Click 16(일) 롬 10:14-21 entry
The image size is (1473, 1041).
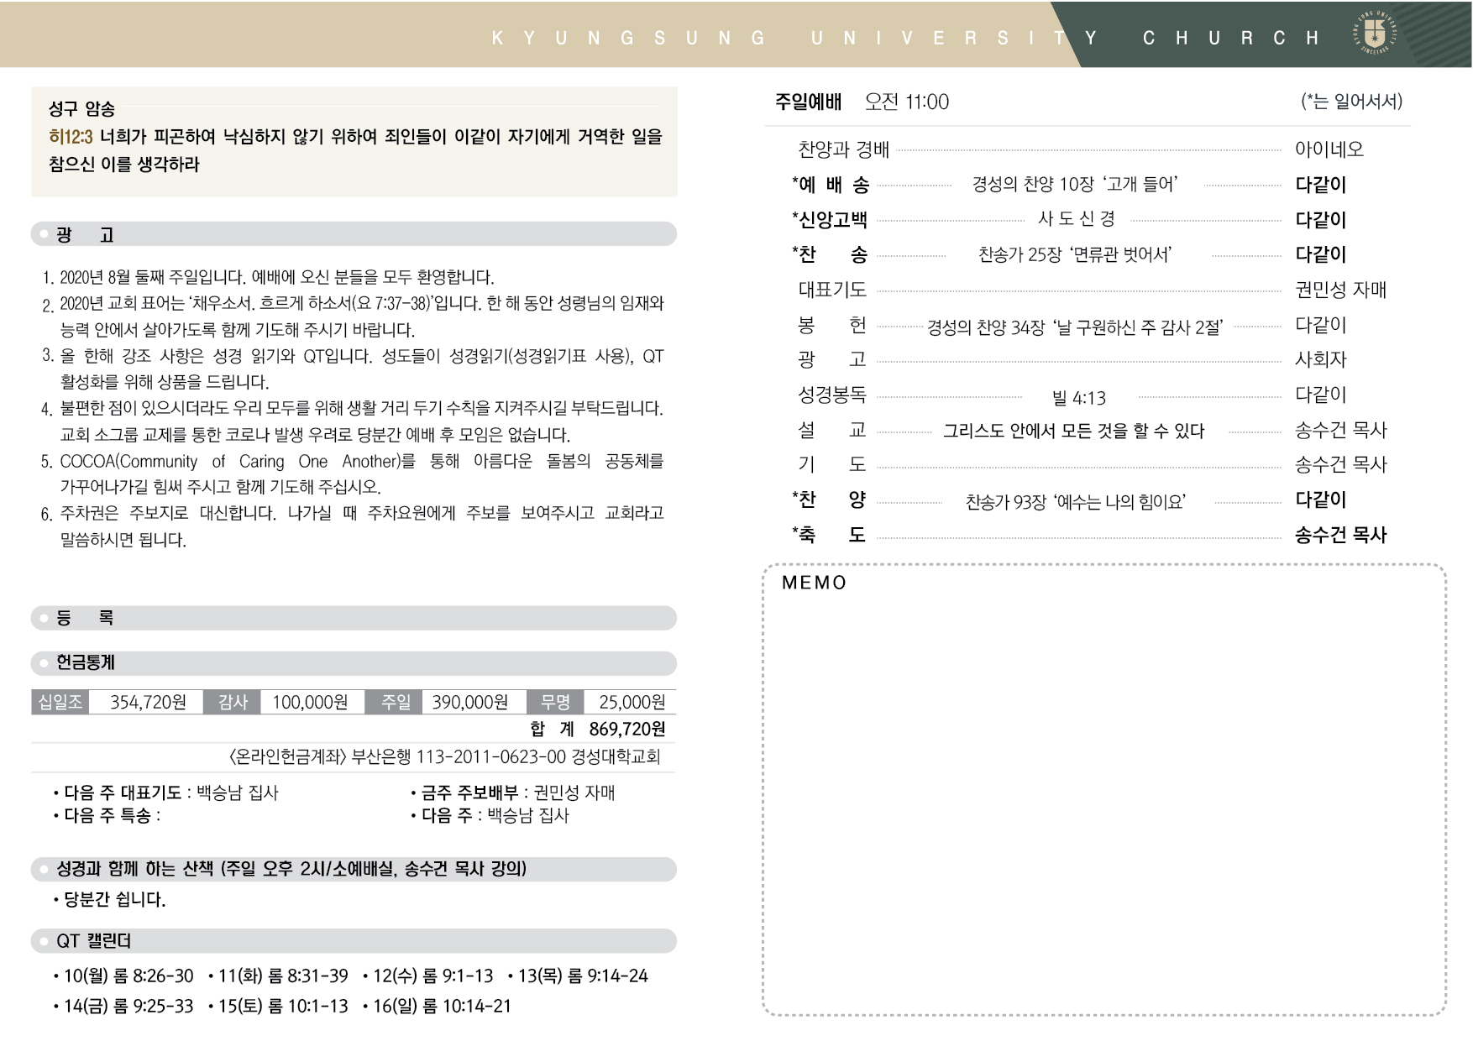coord(437,1006)
